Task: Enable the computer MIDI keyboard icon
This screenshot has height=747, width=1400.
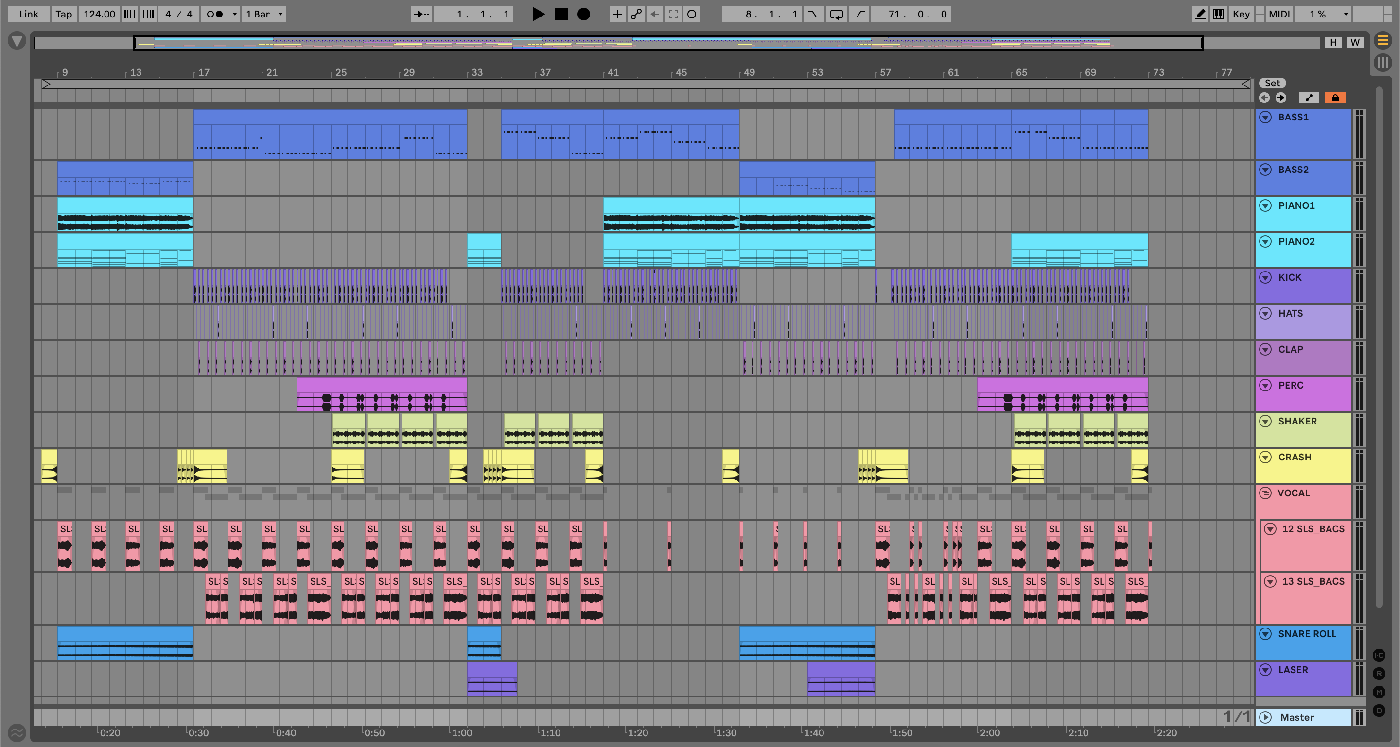Action: coord(1219,14)
